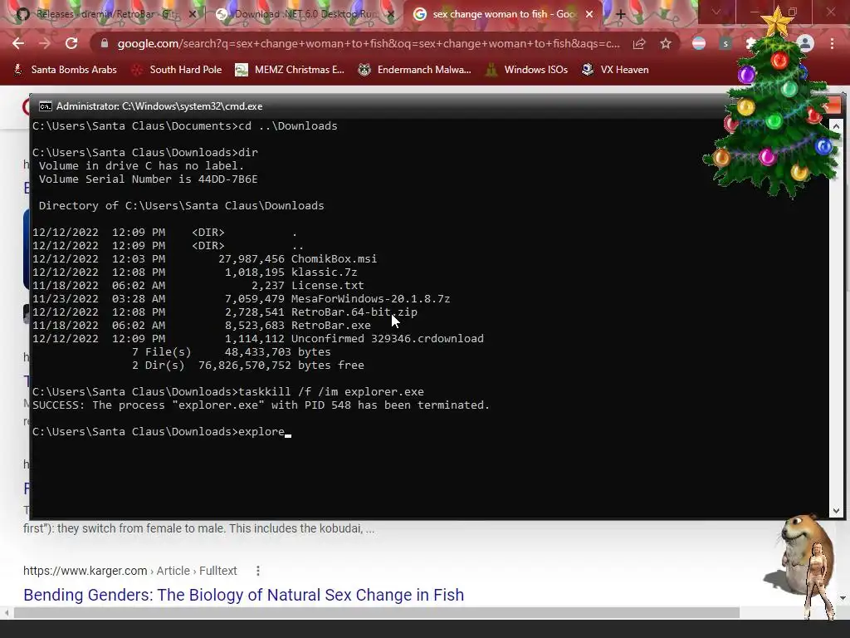The height and width of the screenshot is (638, 850).
Task: Click Volume Serial Number 44DD-7B6E line
Action: (148, 179)
